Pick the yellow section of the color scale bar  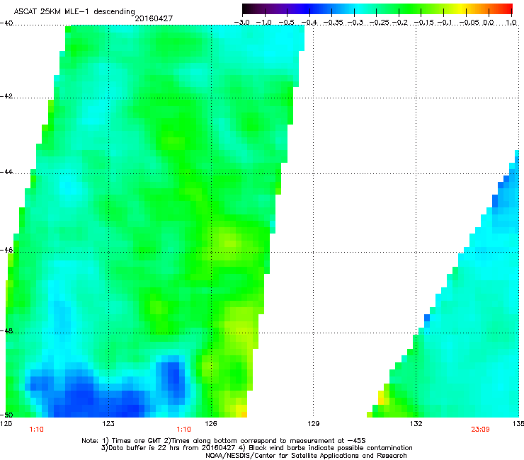point(461,8)
